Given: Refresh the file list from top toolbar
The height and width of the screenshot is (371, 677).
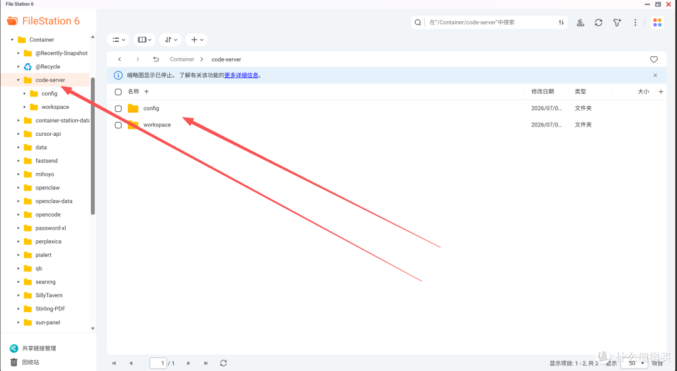Looking at the screenshot, I should click(599, 23).
